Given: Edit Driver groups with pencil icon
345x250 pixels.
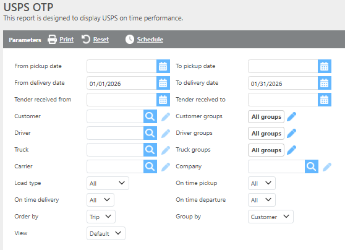Looking at the screenshot, I should point(292,133).
